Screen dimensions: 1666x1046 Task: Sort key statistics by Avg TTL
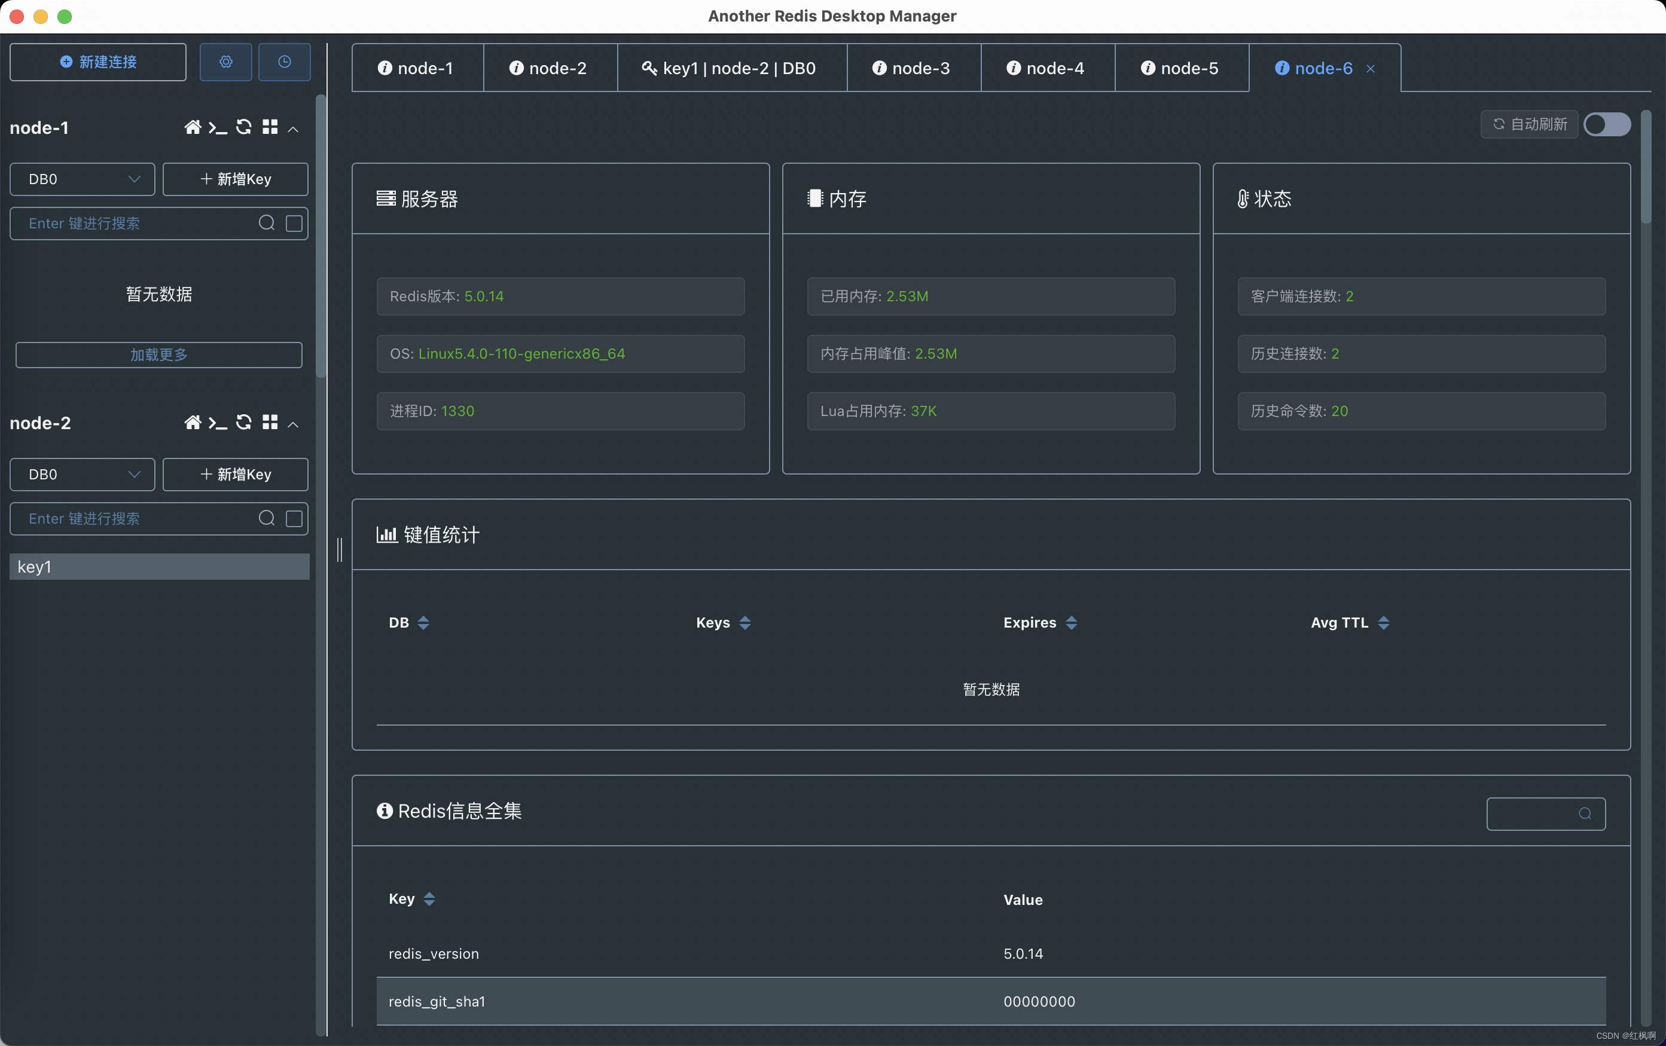(x=1383, y=623)
